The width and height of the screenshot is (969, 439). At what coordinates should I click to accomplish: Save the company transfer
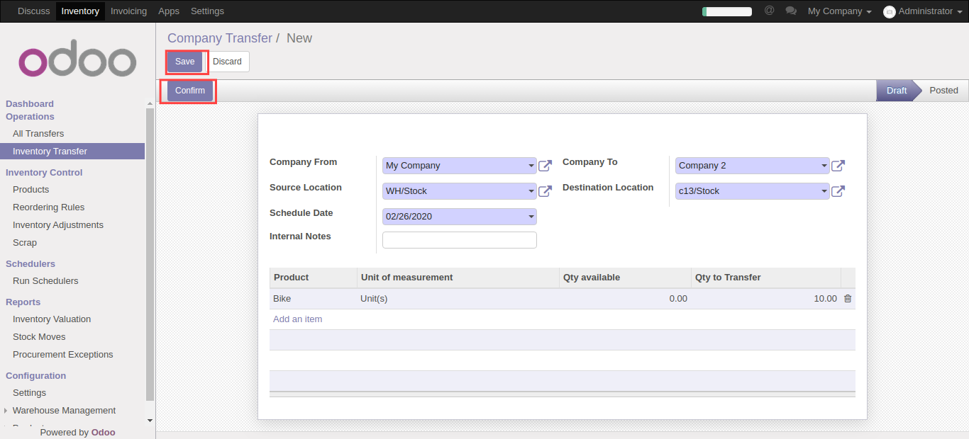(184, 62)
